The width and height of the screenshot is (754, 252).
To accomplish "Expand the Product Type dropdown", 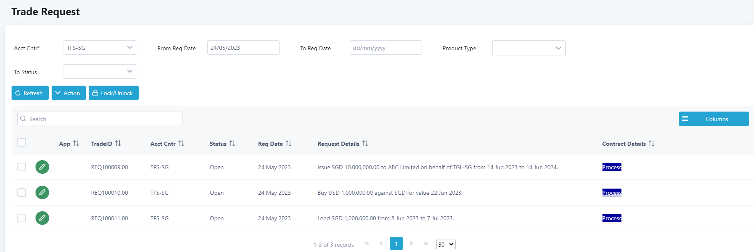I will pos(529,48).
